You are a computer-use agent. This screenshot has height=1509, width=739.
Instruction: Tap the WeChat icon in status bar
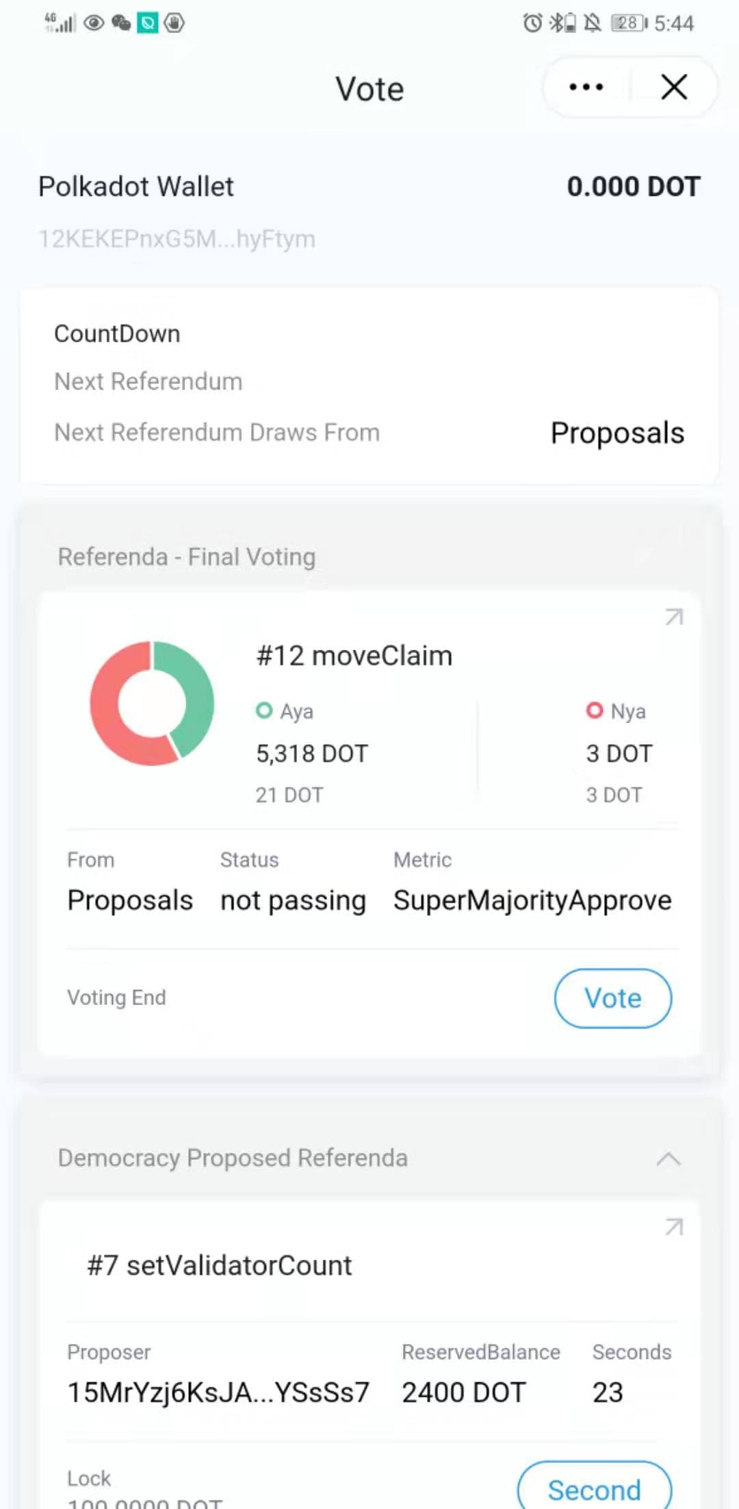click(x=121, y=23)
